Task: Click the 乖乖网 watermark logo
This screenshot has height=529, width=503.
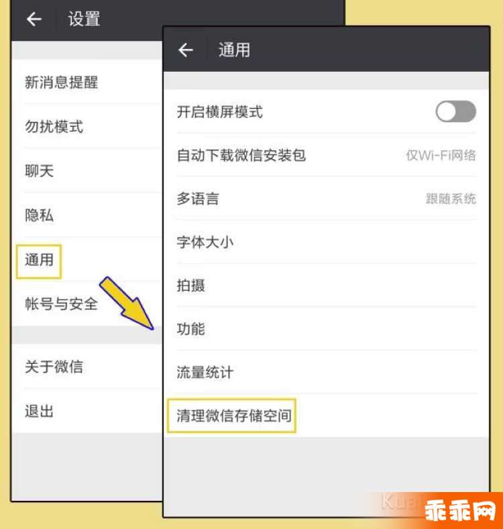Action: coord(460,511)
